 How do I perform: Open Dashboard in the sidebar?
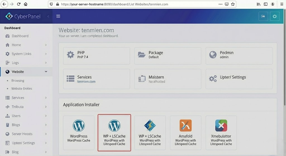[20, 36]
